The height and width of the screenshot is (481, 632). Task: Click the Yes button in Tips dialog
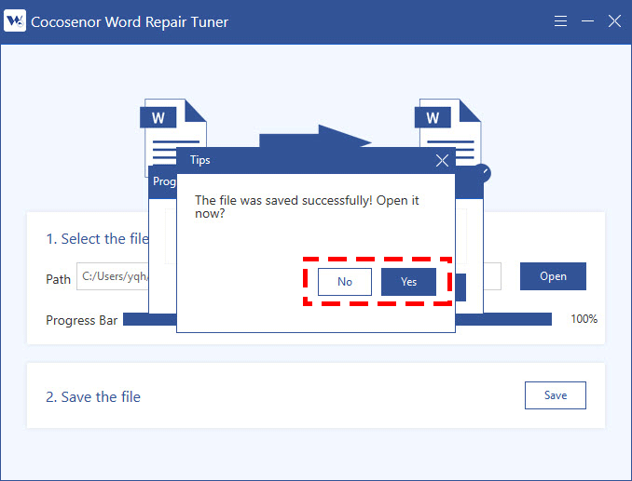click(x=408, y=282)
